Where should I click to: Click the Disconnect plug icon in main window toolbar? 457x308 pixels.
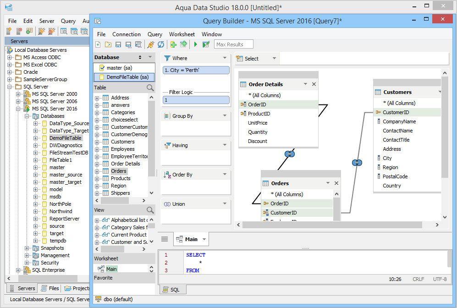tap(52, 31)
